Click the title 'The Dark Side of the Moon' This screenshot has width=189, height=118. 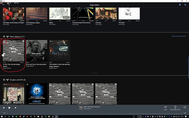pos(81,23)
